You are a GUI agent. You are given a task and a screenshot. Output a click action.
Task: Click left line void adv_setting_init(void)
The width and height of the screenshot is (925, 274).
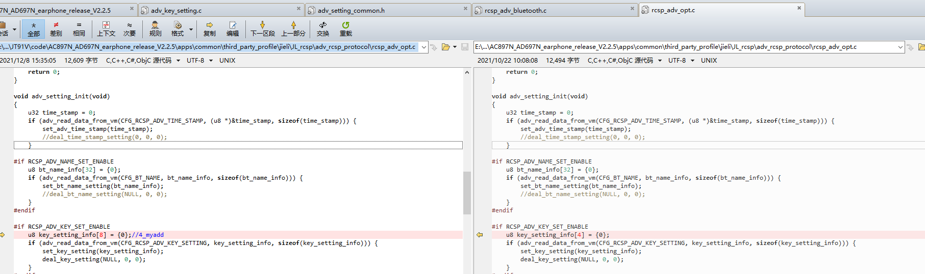click(x=62, y=96)
